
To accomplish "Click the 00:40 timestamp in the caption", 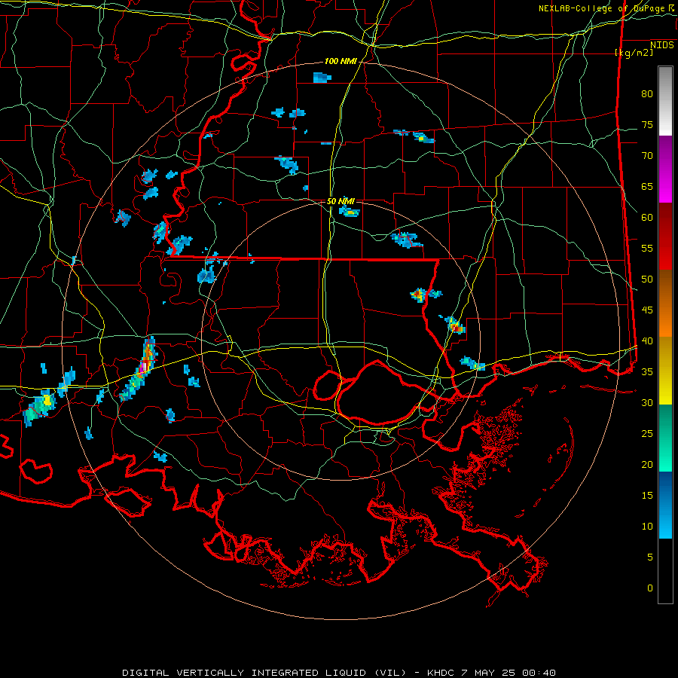I will [539, 673].
